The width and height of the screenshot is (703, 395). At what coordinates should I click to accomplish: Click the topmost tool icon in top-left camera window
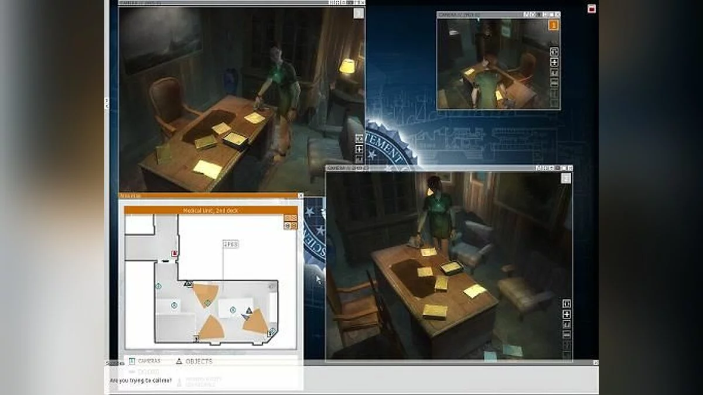(x=359, y=139)
